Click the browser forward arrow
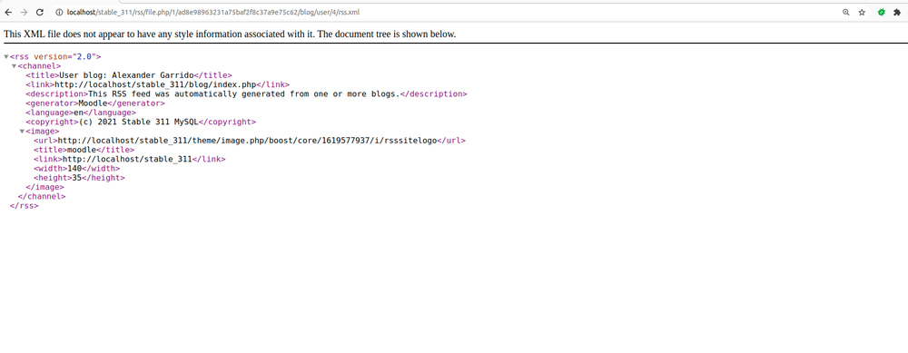Viewport: 908px width, 353px height. 24,12
